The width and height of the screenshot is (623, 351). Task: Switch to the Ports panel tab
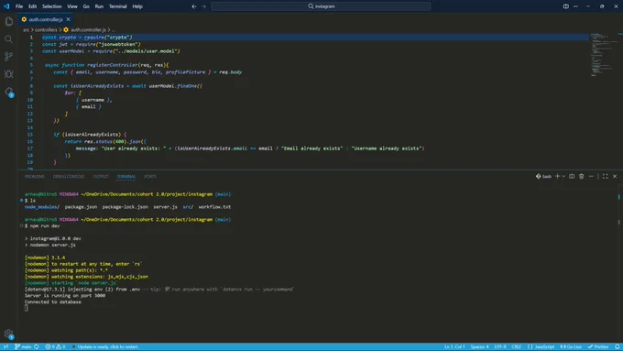click(x=150, y=177)
